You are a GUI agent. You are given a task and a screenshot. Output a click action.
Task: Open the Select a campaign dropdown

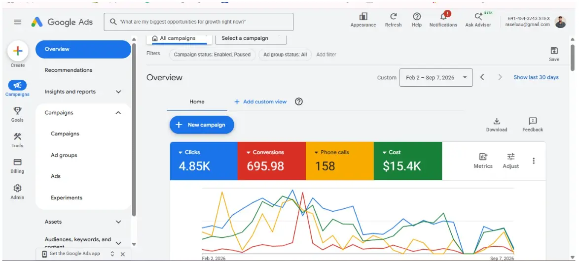tap(251, 38)
